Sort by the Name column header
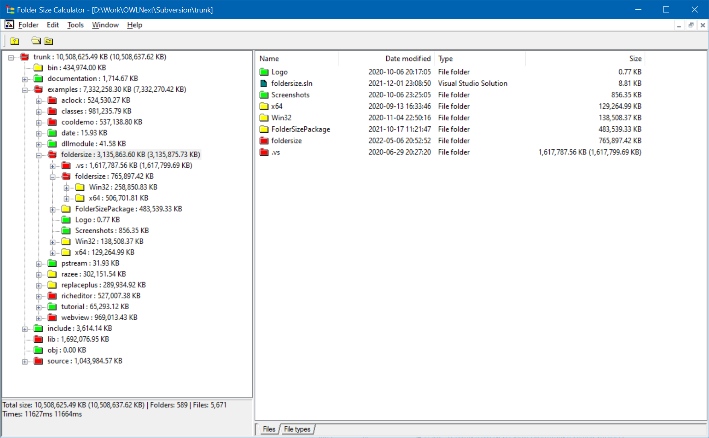The height and width of the screenshot is (438, 709). (297, 59)
